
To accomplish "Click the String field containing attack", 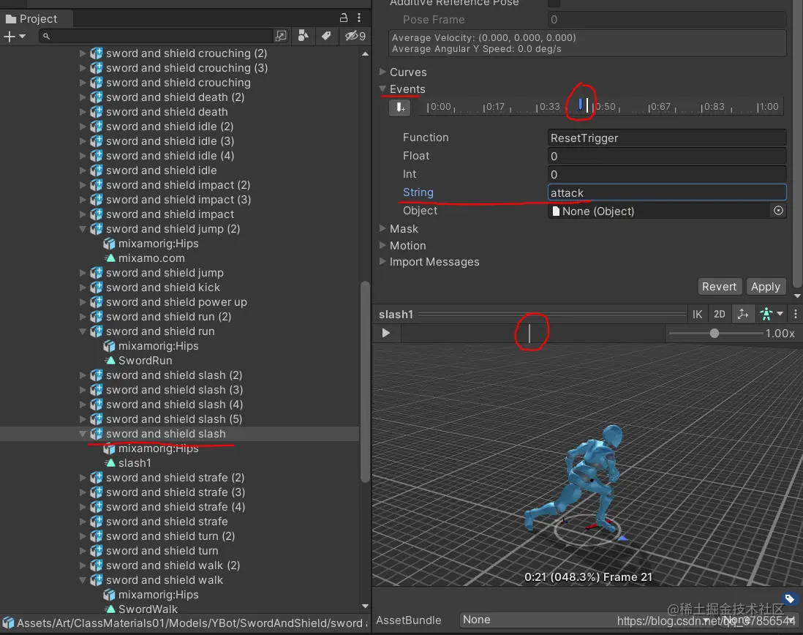I will click(x=667, y=192).
